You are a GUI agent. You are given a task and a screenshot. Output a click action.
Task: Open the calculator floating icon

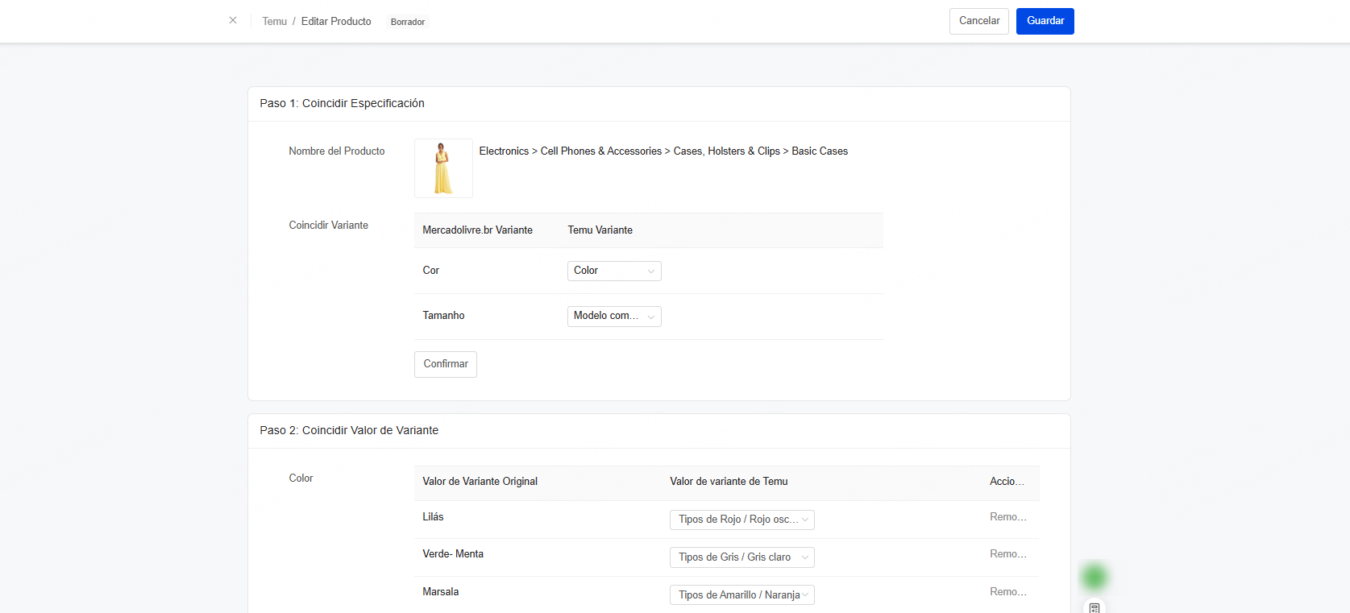(1094, 607)
